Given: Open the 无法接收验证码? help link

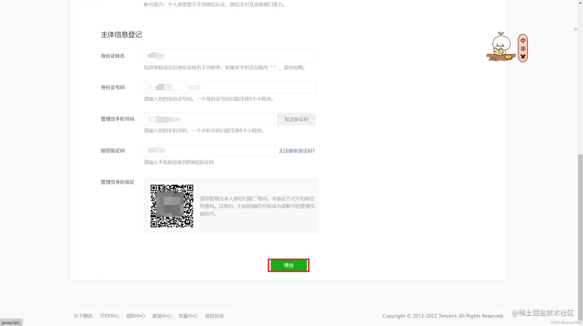Looking at the screenshot, I should (x=296, y=151).
